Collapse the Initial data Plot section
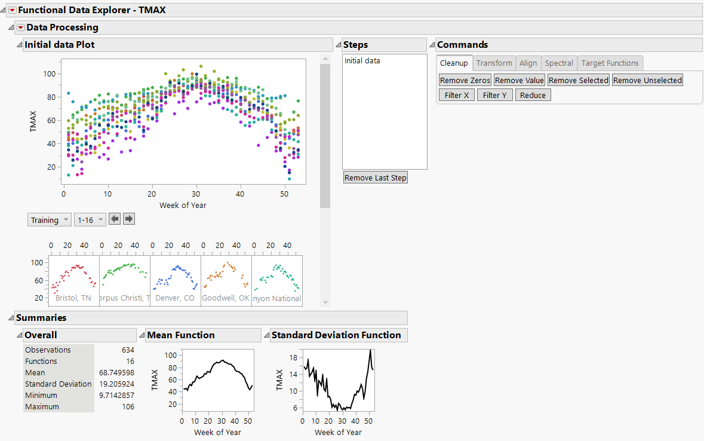The width and height of the screenshot is (704, 441). 19,44
